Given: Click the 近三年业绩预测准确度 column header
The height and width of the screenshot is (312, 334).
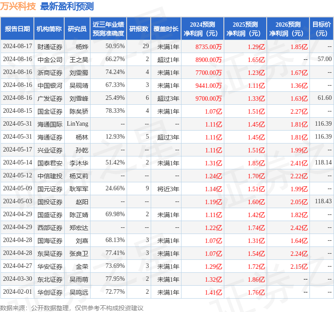Looking at the screenshot, I should point(108,29).
